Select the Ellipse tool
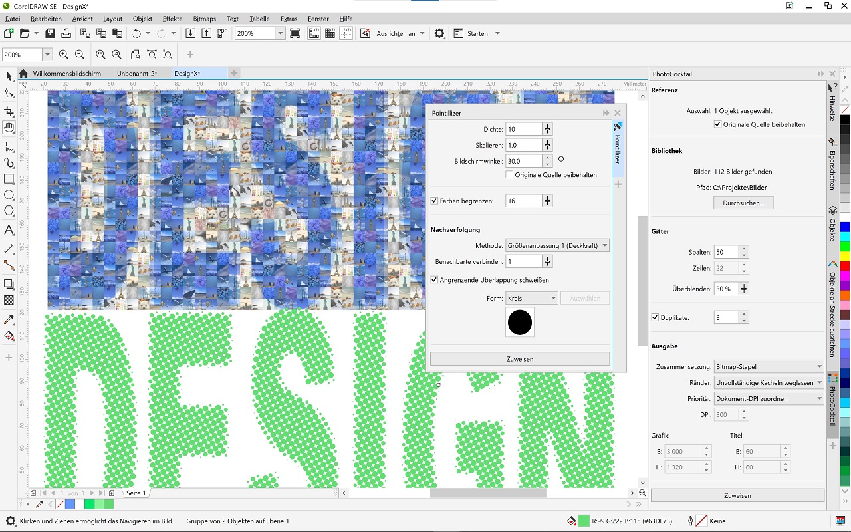851x532 pixels. (x=9, y=195)
